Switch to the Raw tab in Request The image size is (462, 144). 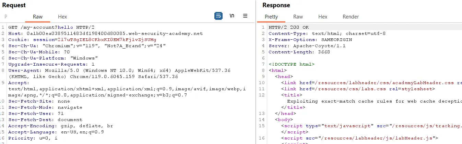(x=38, y=17)
